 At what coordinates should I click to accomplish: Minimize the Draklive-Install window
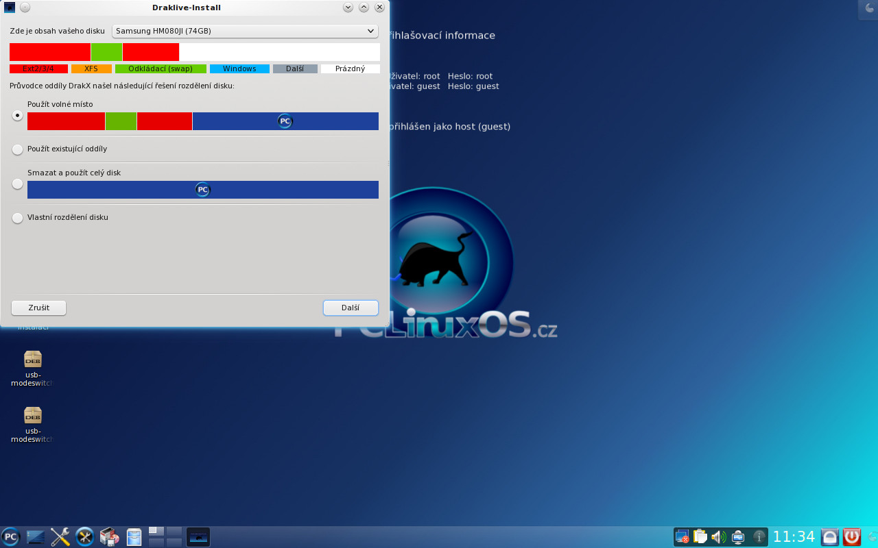348,8
